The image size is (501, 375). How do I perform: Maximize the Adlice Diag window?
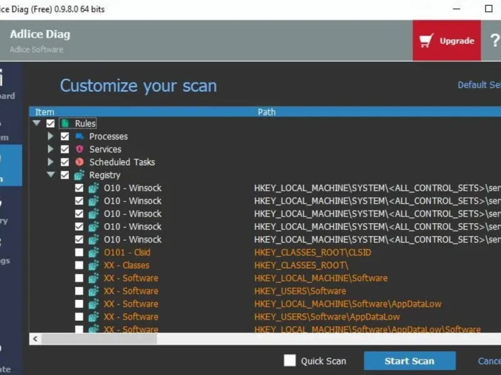pos(488,9)
